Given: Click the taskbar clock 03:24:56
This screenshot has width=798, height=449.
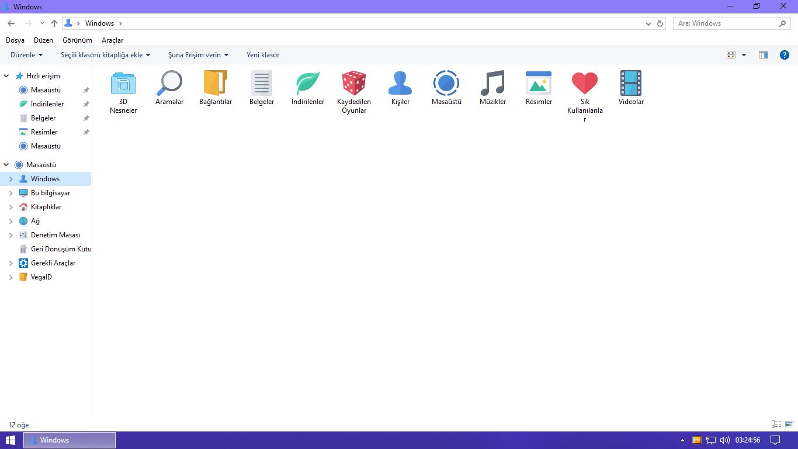Looking at the screenshot, I should click(x=748, y=440).
